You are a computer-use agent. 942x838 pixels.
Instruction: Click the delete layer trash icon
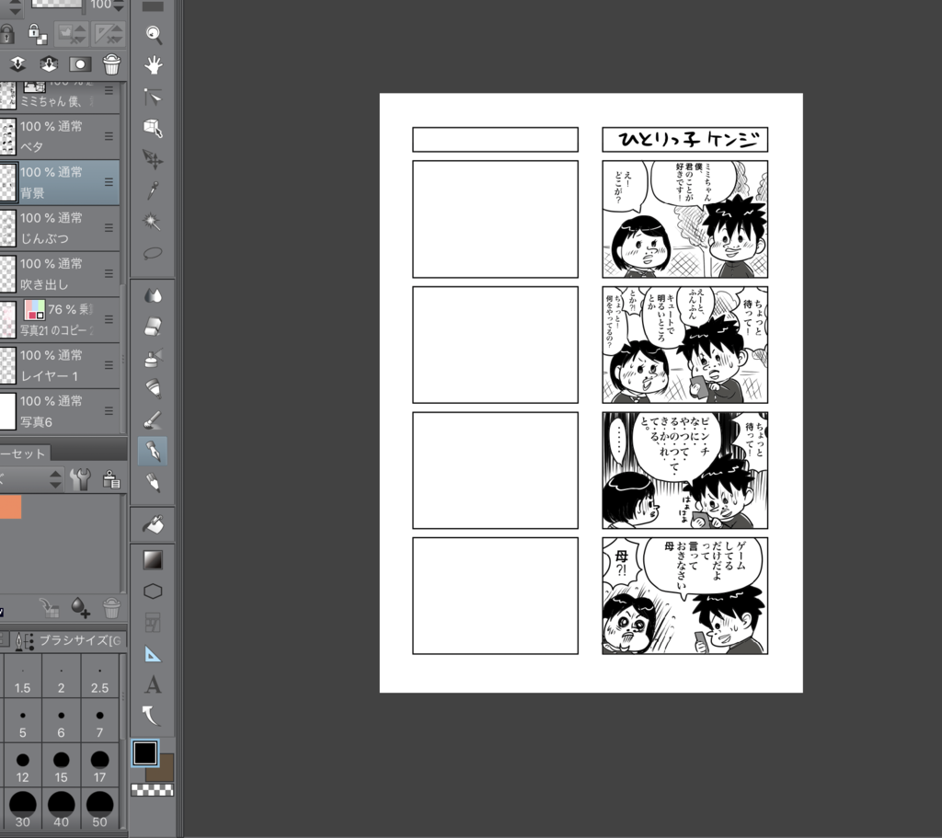111,63
